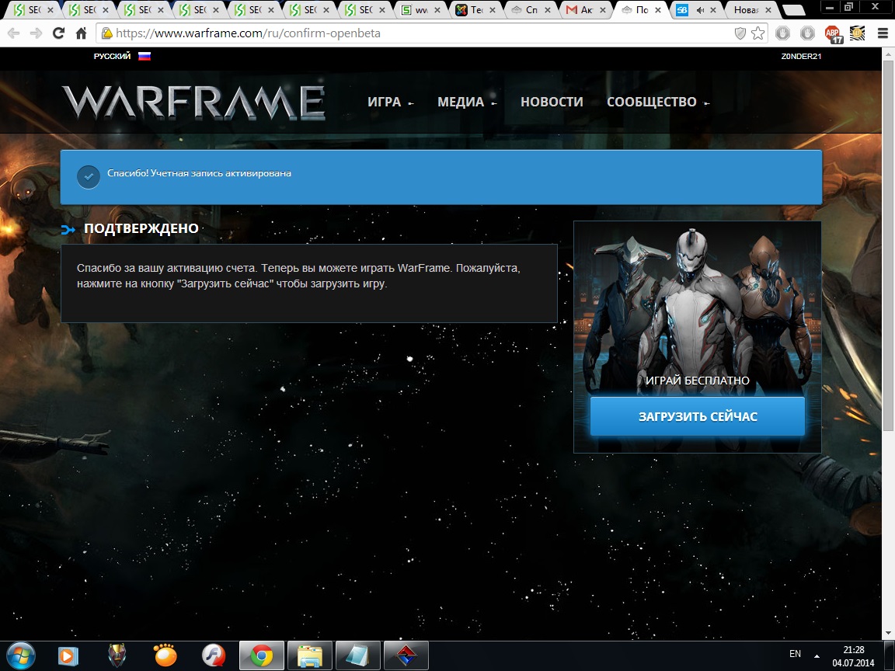Image resolution: width=895 pixels, height=671 pixels.
Task: Click the EN language indicator
Action: tap(795, 654)
